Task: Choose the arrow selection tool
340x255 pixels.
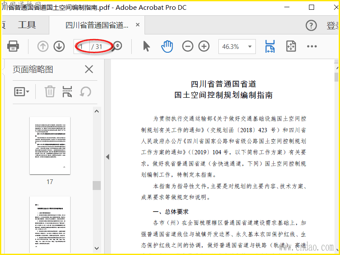Action: (147, 46)
